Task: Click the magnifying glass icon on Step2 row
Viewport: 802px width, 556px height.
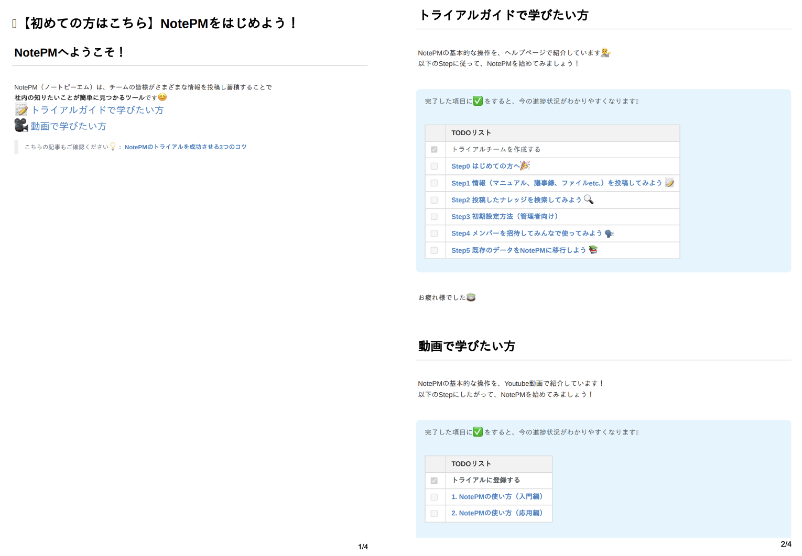Action: point(589,199)
